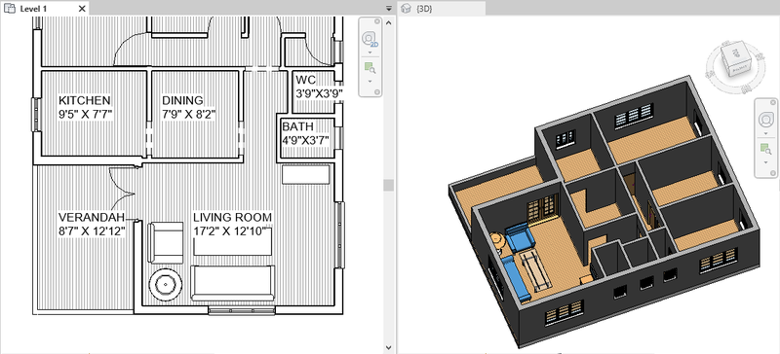The height and width of the screenshot is (354, 780).
Task: Select the LIVING ROOM text label
Action: click(x=232, y=218)
